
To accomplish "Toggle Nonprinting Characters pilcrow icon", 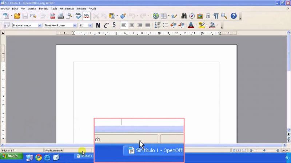I will 216,16.
